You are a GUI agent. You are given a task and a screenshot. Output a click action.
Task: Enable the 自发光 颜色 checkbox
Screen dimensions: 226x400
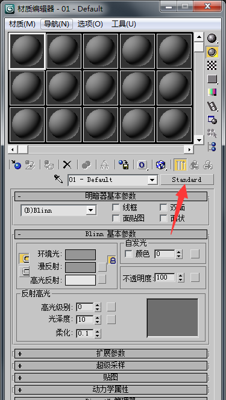(x=128, y=254)
